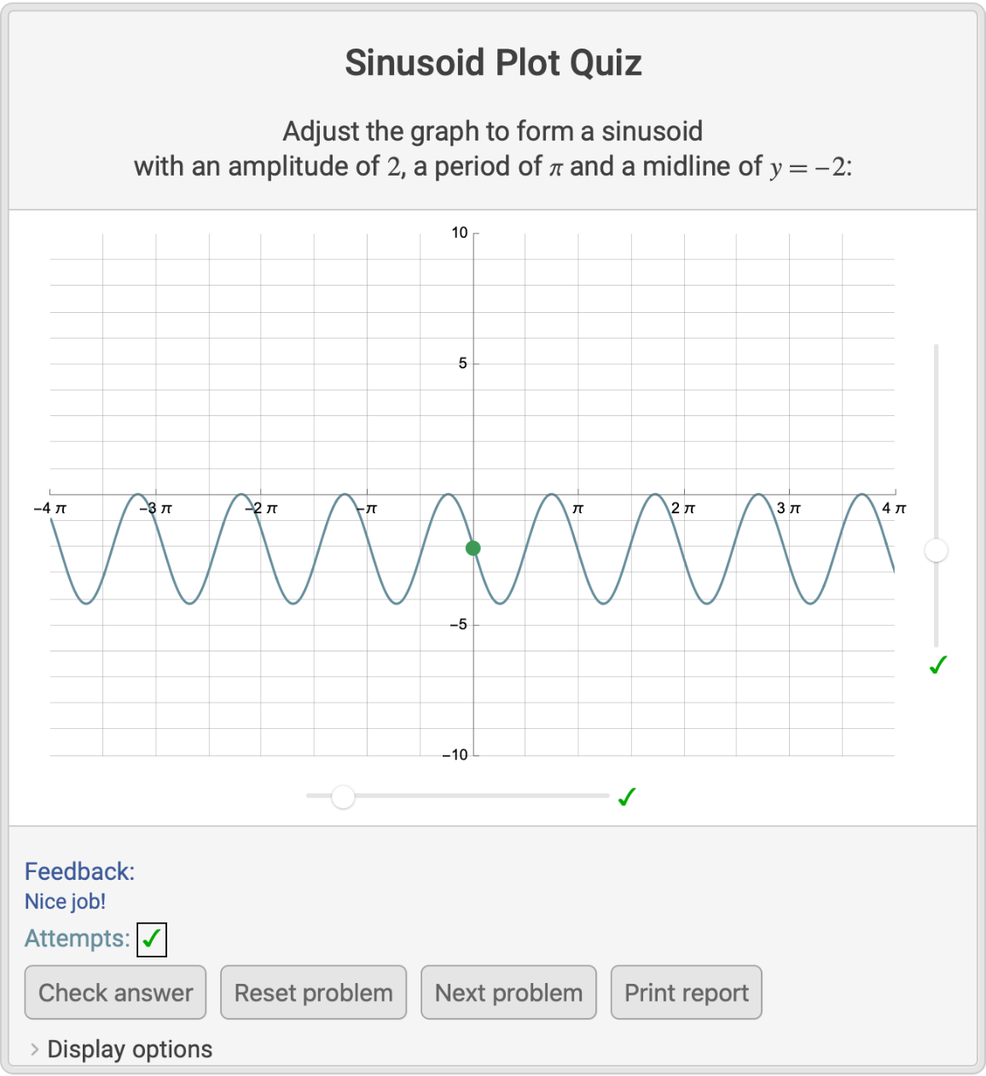The width and height of the screenshot is (986, 1076).
Task: Click the vertical slider handle right of graph
Action: tap(937, 551)
